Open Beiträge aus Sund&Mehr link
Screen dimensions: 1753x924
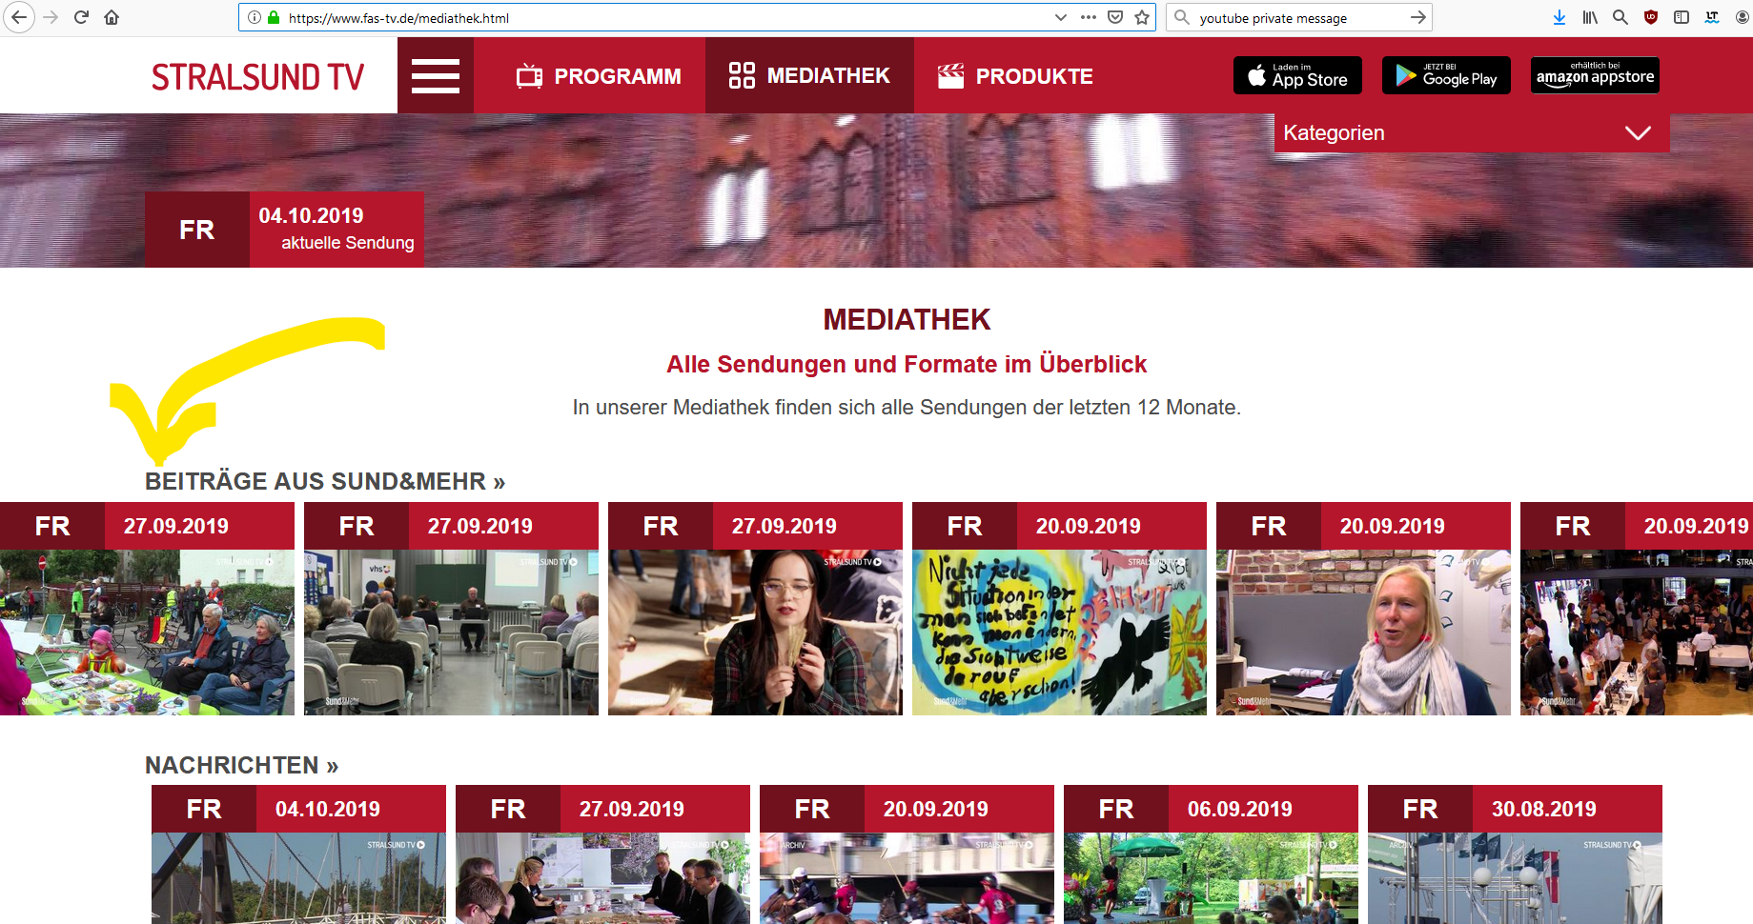click(325, 481)
